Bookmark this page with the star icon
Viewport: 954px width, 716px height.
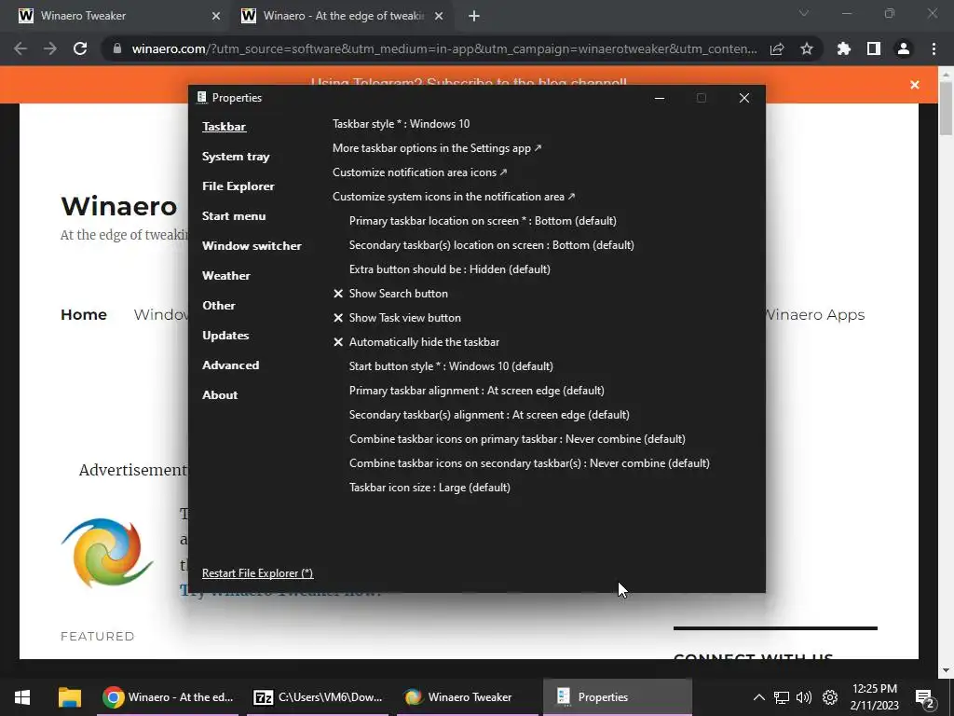click(x=807, y=48)
